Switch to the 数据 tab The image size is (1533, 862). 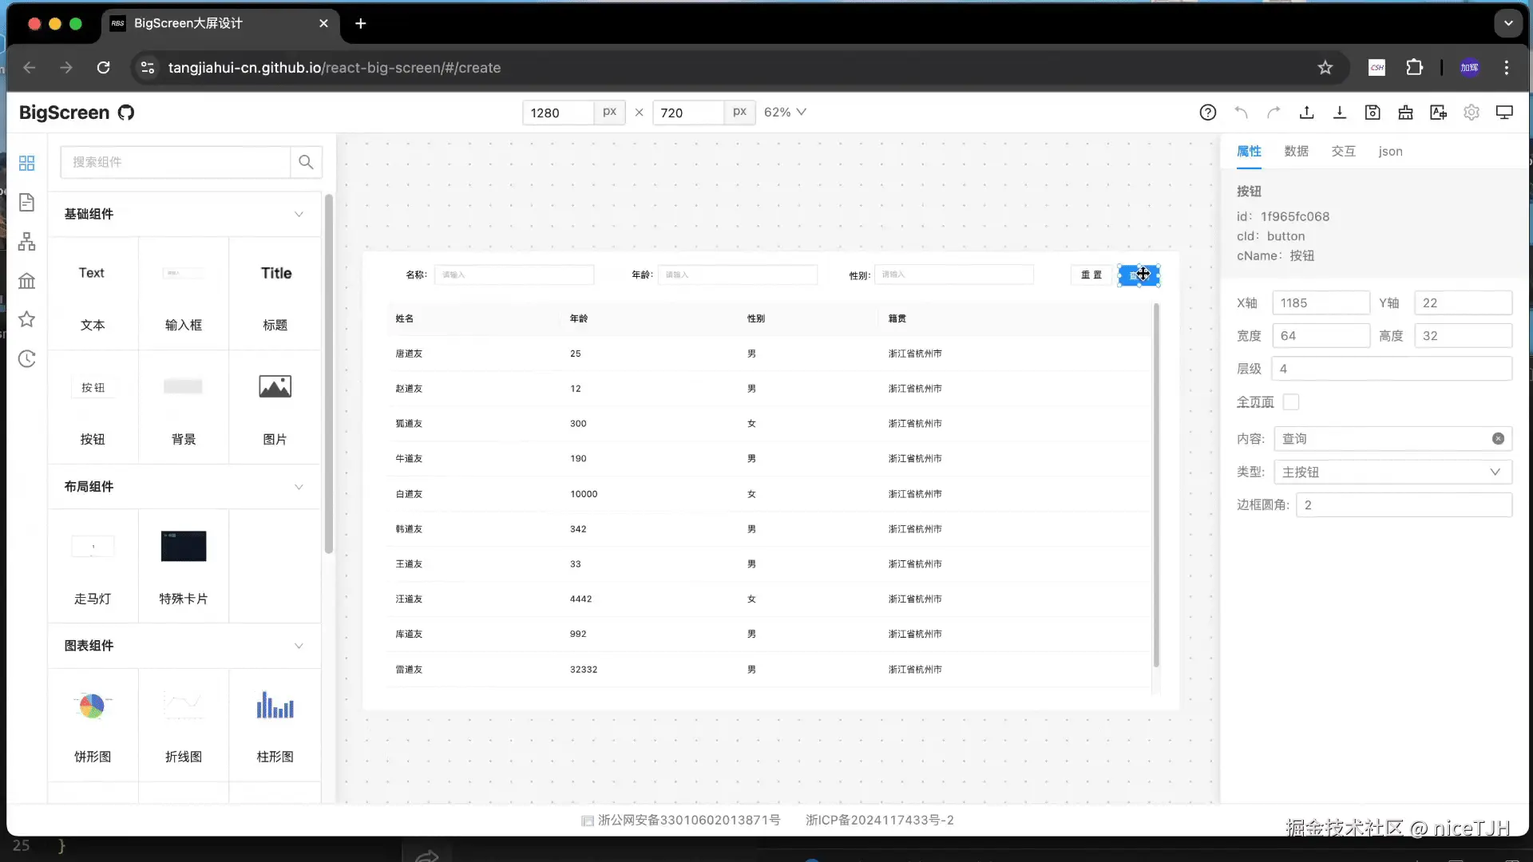[1296, 152]
